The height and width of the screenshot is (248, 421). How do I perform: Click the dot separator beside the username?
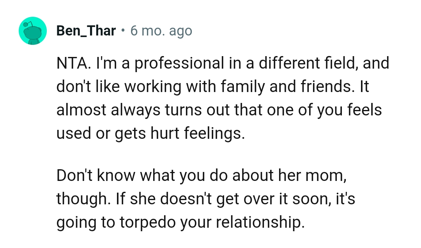(123, 31)
